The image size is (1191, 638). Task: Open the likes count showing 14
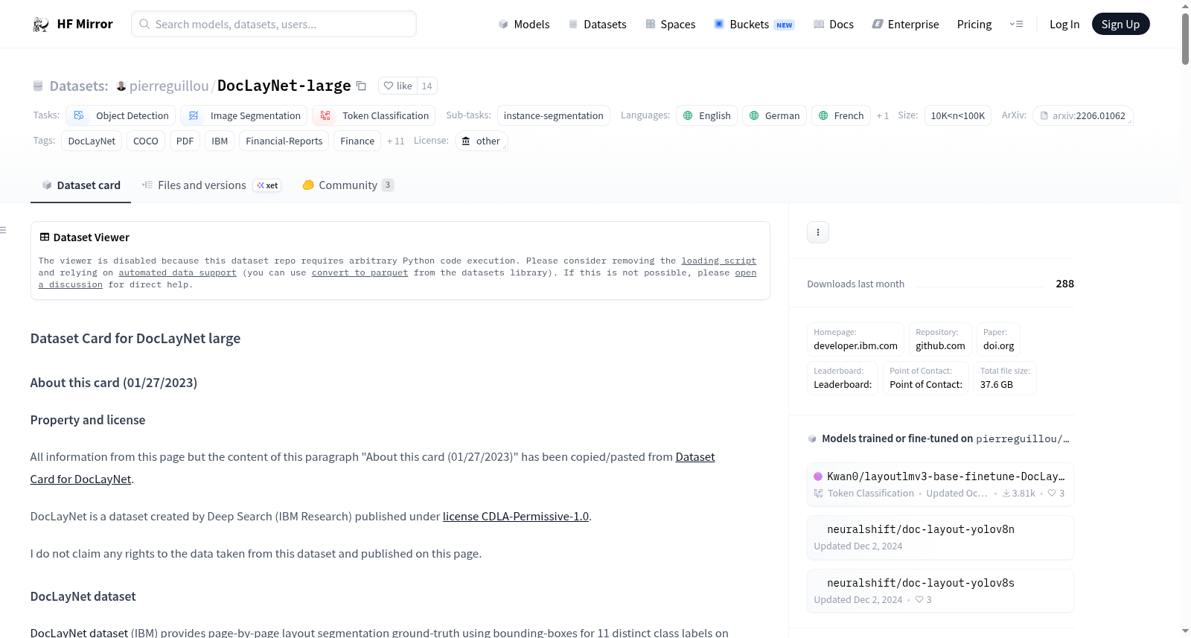427,86
